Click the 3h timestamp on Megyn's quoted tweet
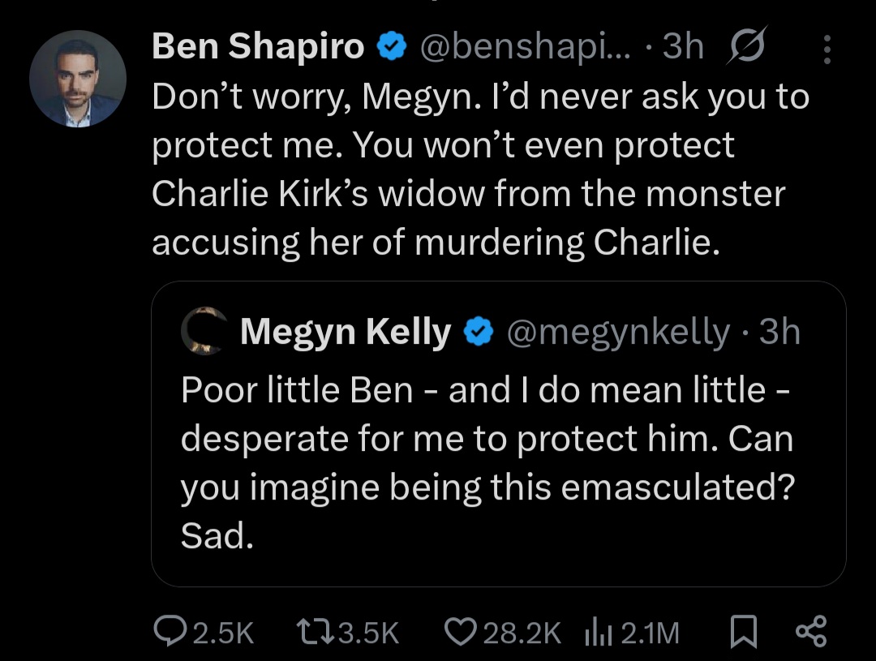The width and height of the screenshot is (876, 661). (779, 333)
